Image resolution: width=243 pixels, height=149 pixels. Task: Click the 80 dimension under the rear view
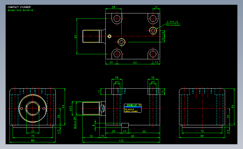point(202,136)
